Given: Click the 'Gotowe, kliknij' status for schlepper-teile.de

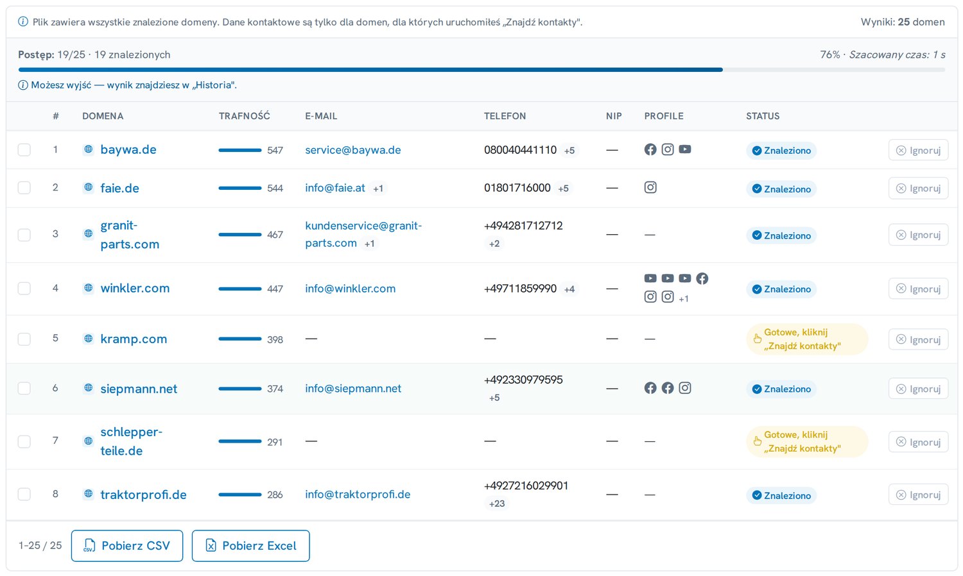Looking at the screenshot, I should (x=807, y=441).
